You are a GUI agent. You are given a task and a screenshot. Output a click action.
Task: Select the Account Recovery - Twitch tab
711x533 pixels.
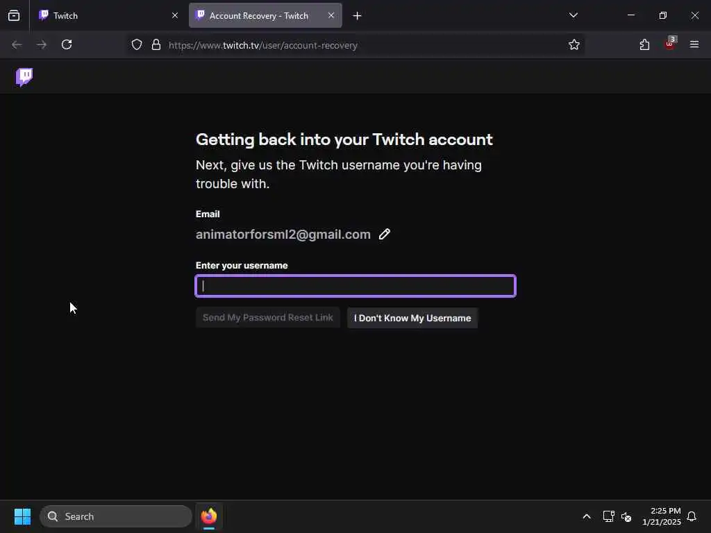pyautogui.click(x=265, y=15)
